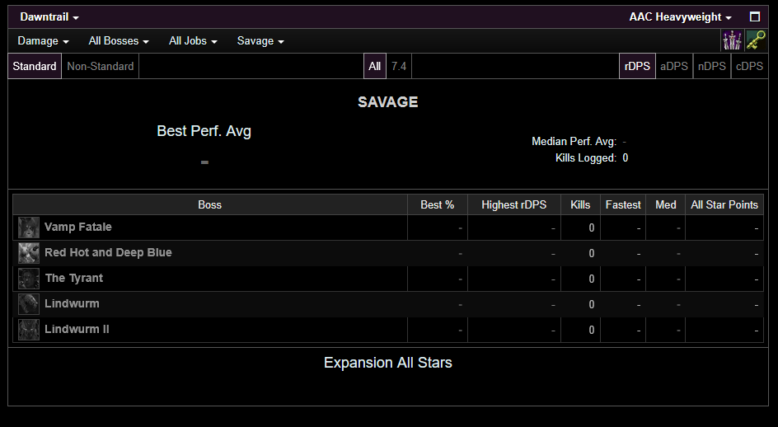Click the SAVAGE section heading
The width and height of the screenshot is (778, 427).
click(x=388, y=101)
